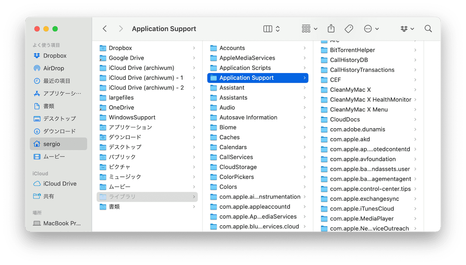The width and height of the screenshot is (466, 265).
Task: Select the Biome folder
Action: [258, 128]
